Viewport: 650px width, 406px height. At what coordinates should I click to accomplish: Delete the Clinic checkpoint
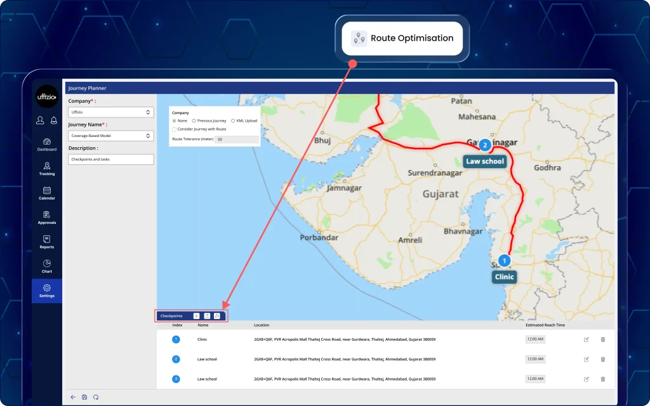point(603,340)
